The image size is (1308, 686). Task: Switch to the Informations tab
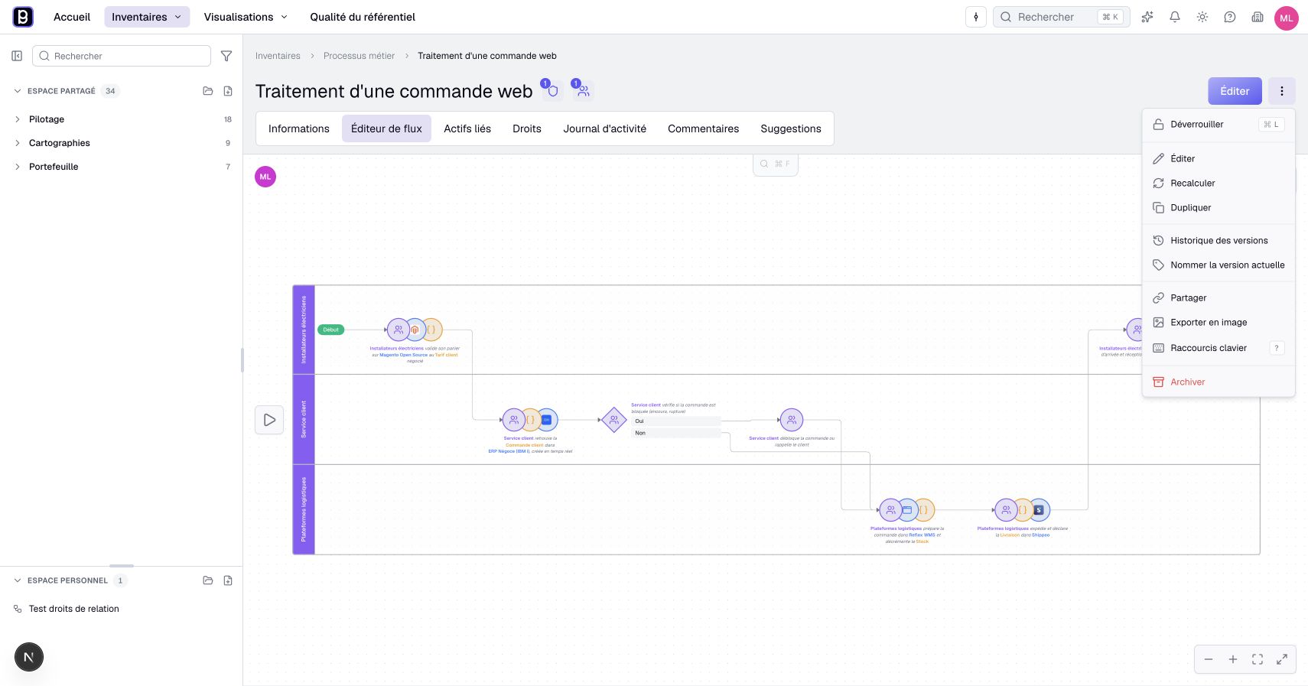click(299, 128)
